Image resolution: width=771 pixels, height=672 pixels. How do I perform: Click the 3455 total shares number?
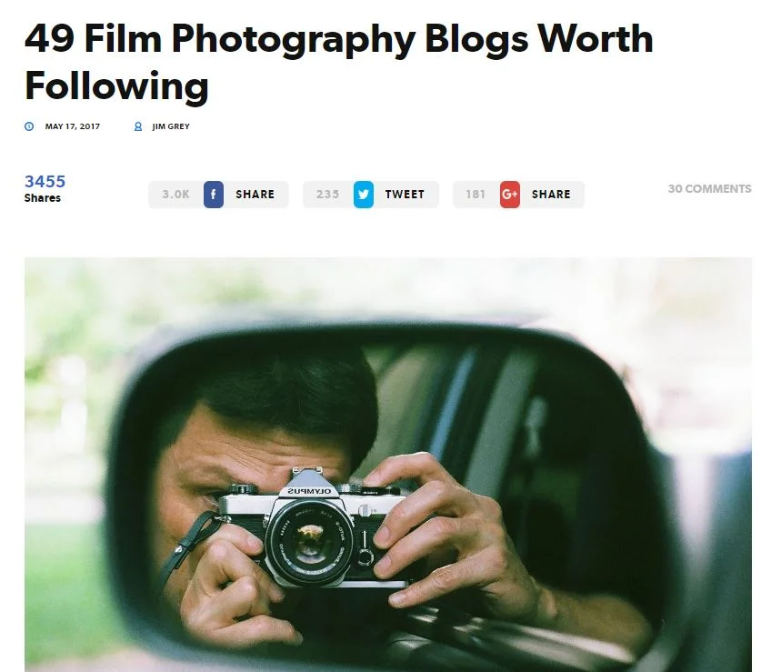click(45, 182)
